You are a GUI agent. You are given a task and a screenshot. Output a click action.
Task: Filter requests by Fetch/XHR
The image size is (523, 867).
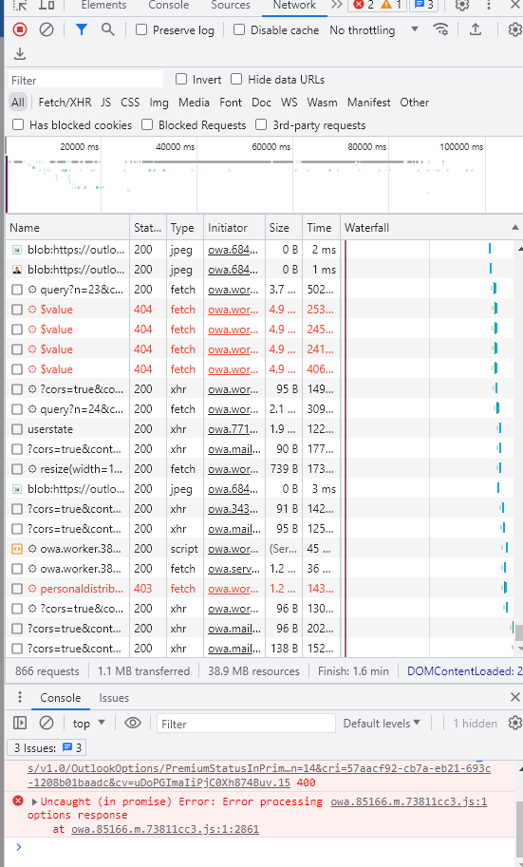click(65, 103)
